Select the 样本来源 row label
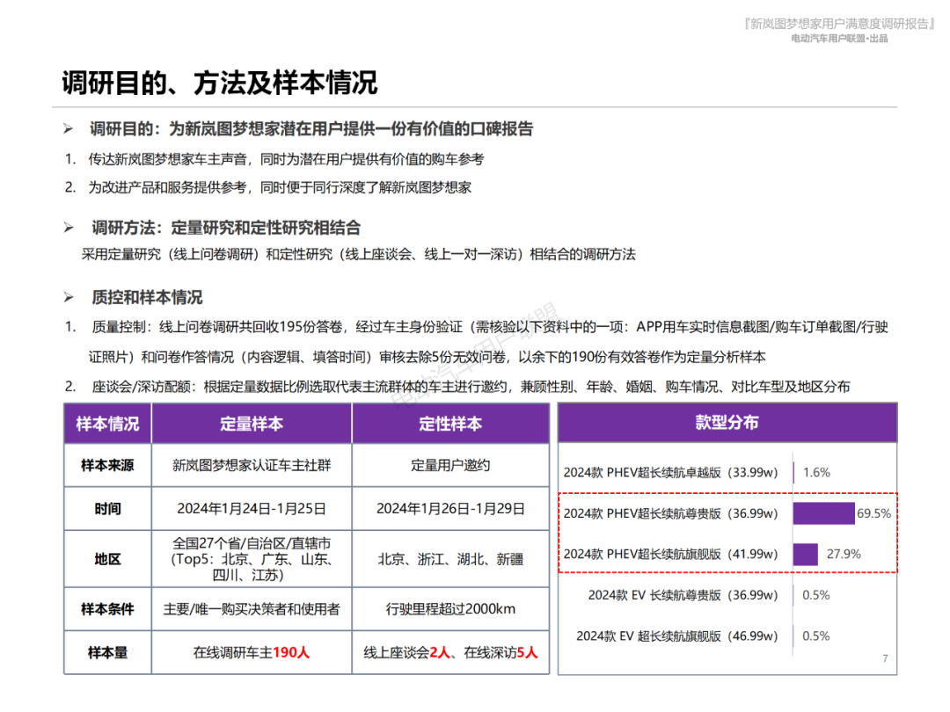 tap(107, 466)
